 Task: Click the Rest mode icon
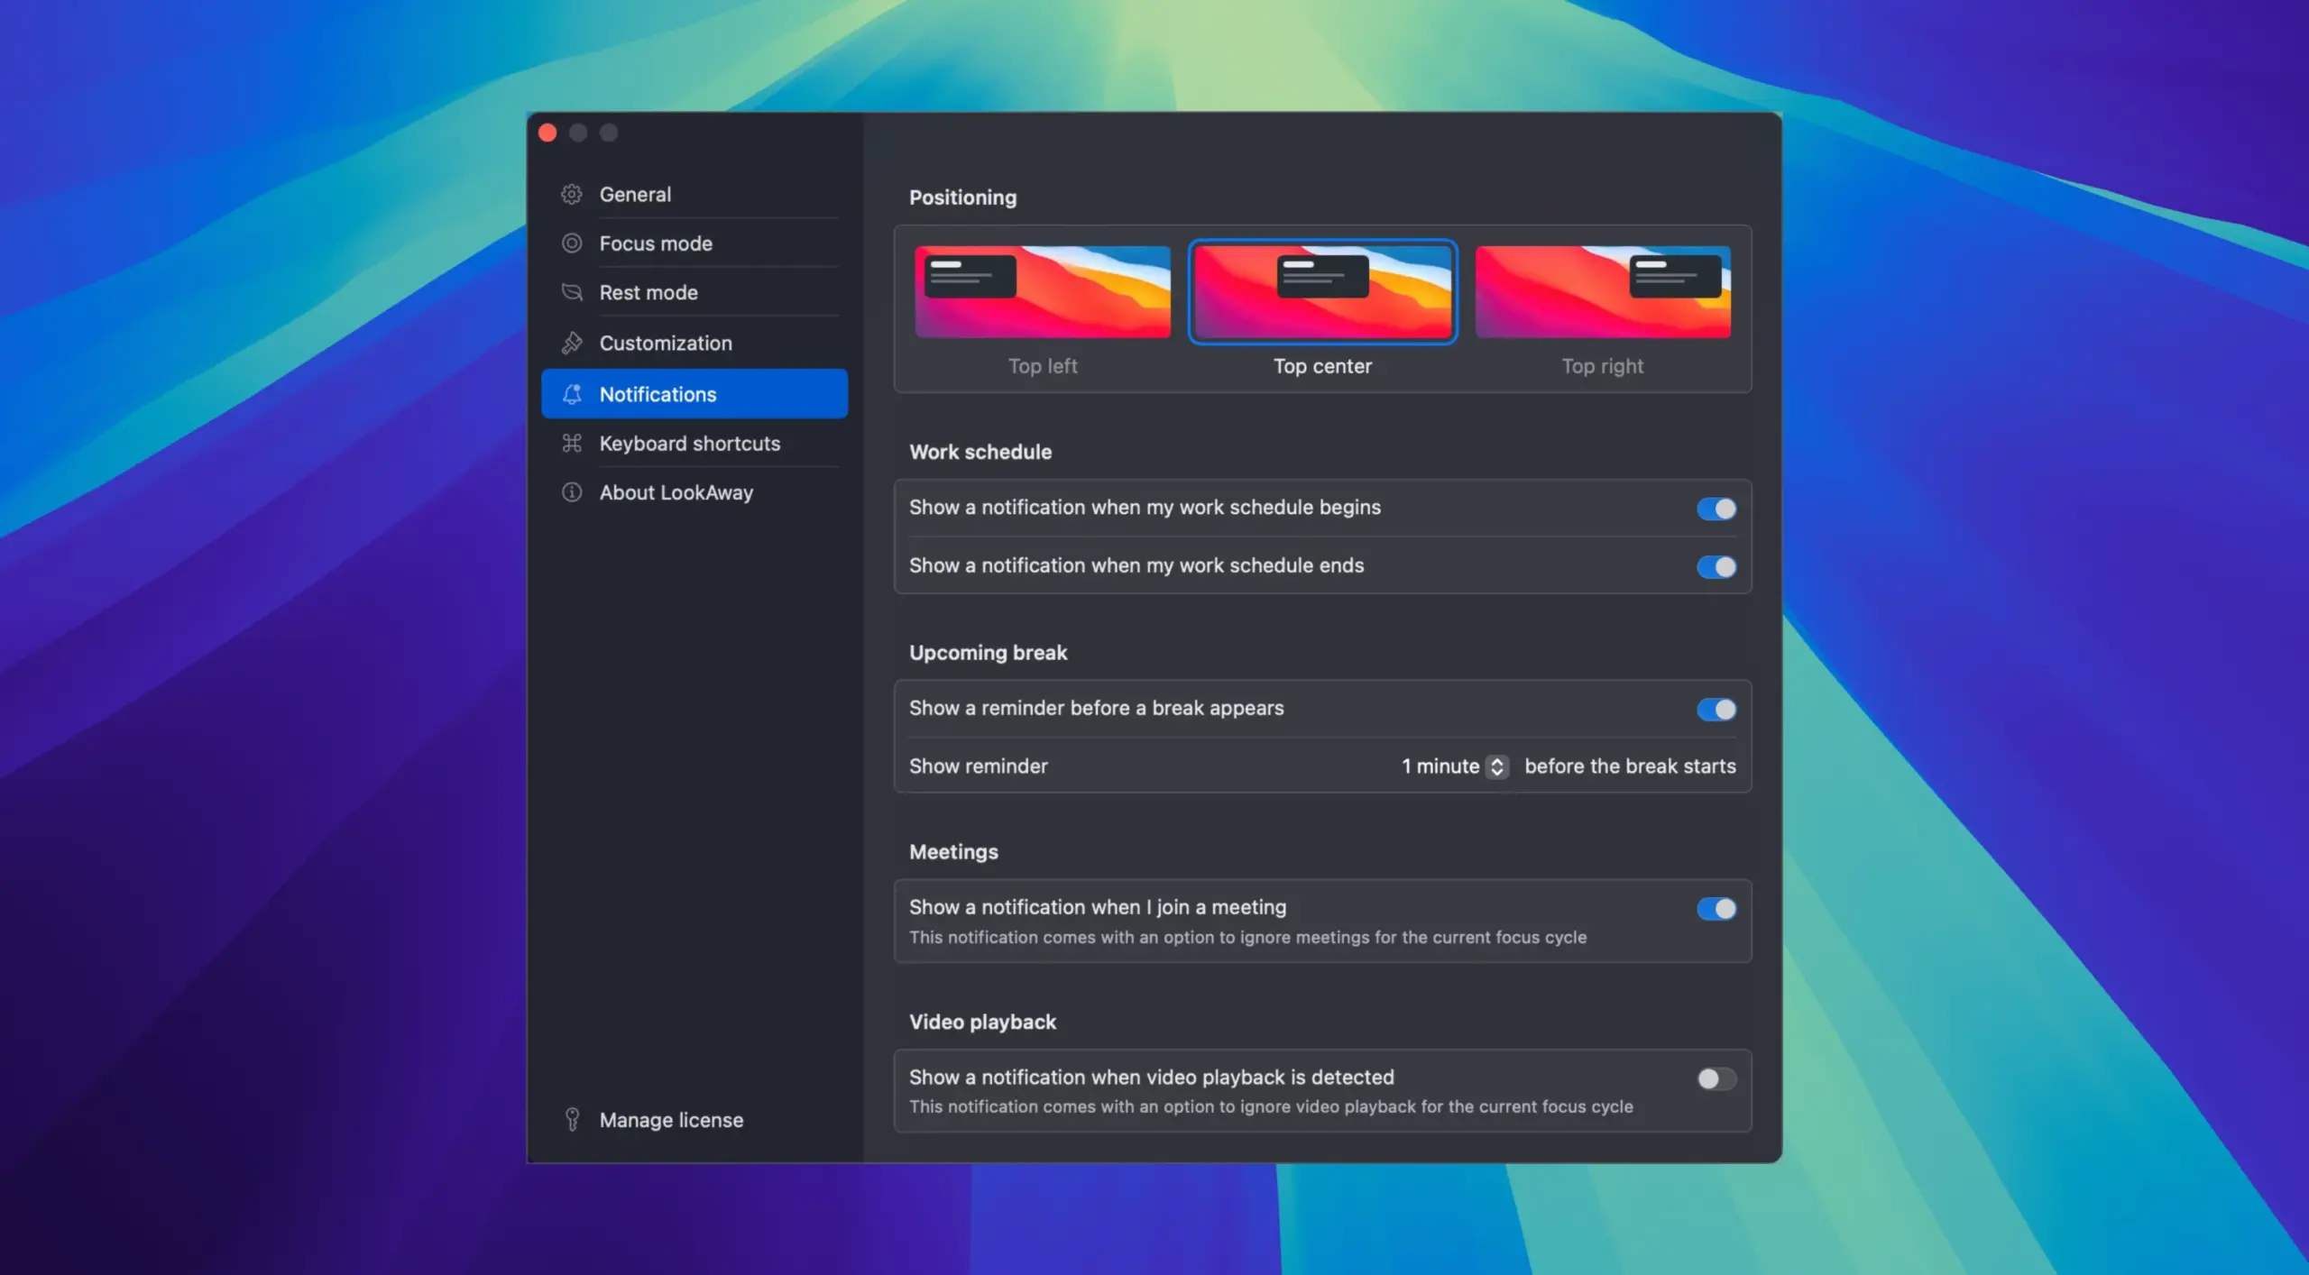571,292
